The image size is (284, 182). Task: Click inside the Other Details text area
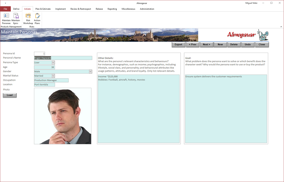(x=139, y=109)
